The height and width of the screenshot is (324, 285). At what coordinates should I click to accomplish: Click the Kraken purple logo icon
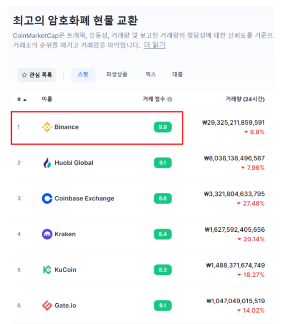[47, 234]
